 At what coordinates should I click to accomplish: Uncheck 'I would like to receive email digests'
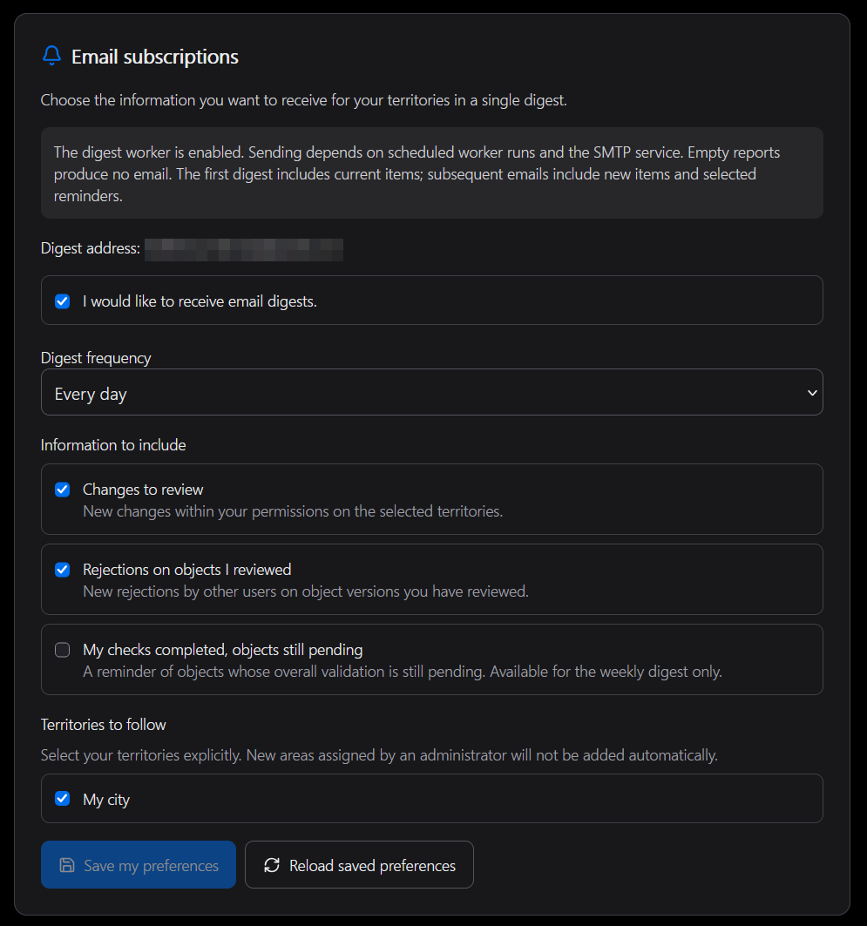pyautogui.click(x=62, y=301)
